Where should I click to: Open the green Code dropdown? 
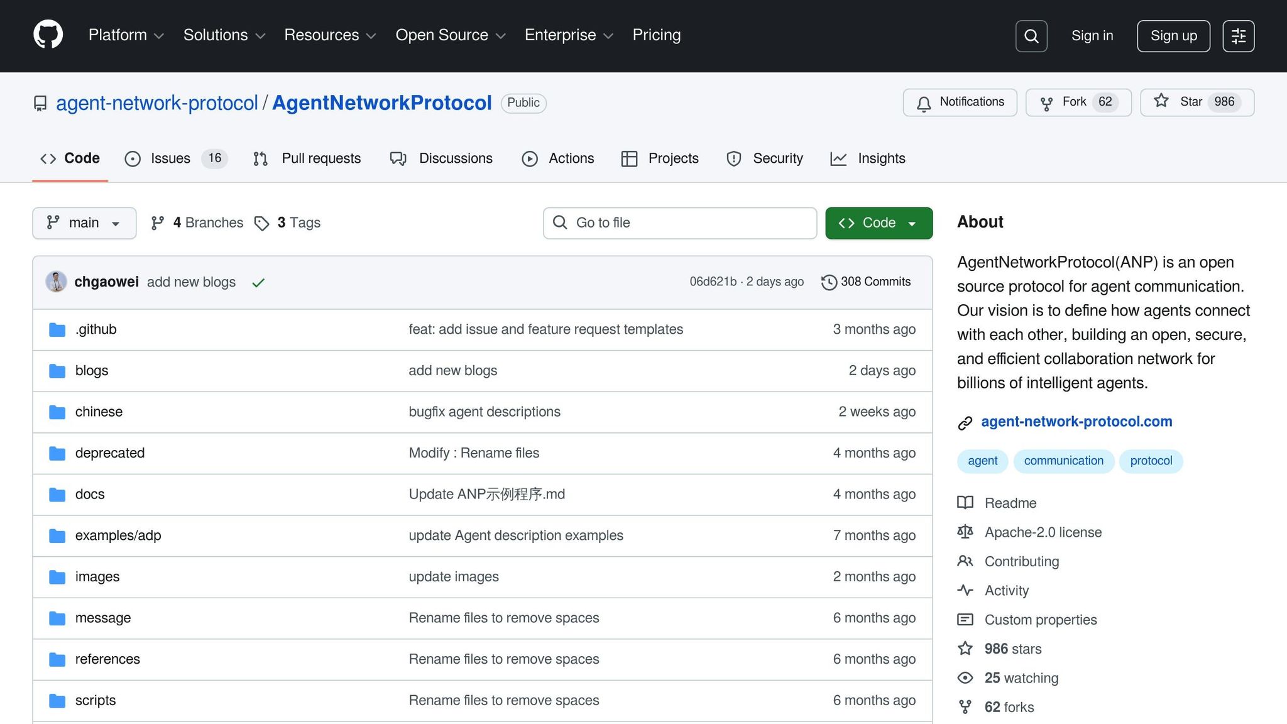pyautogui.click(x=878, y=223)
